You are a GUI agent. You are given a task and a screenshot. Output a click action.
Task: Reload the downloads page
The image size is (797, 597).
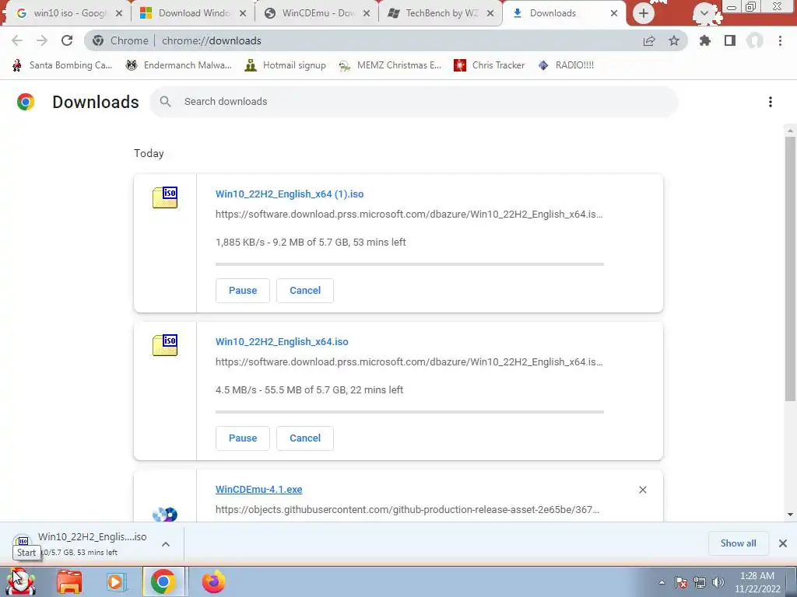click(x=67, y=40)
